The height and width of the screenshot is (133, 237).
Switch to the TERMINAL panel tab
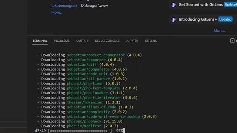(40, 41)
